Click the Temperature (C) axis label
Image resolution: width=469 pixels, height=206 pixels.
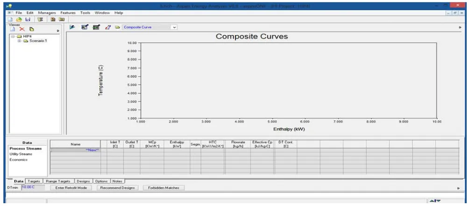[101, 80]
